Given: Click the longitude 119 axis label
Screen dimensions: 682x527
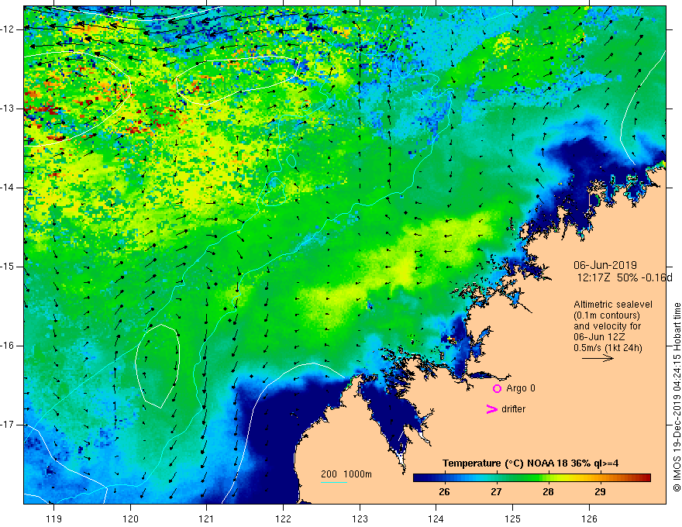Looking at the screenshot, I should click(54, 518).
